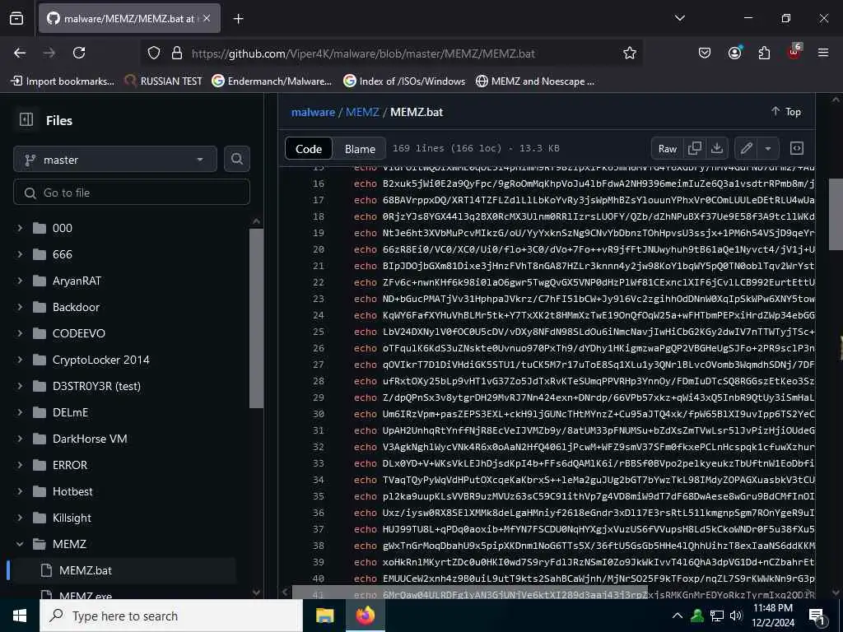Viewport: 843px width, 632px height.
Task: Open the MEMZ breadcrumb link
Action: tap(362, 112)
